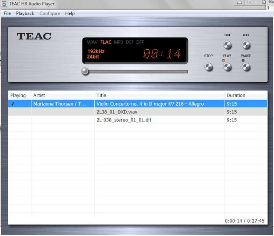Click the PLAY knob
This screenshot has width=274, height=236.
coord(227,67)
